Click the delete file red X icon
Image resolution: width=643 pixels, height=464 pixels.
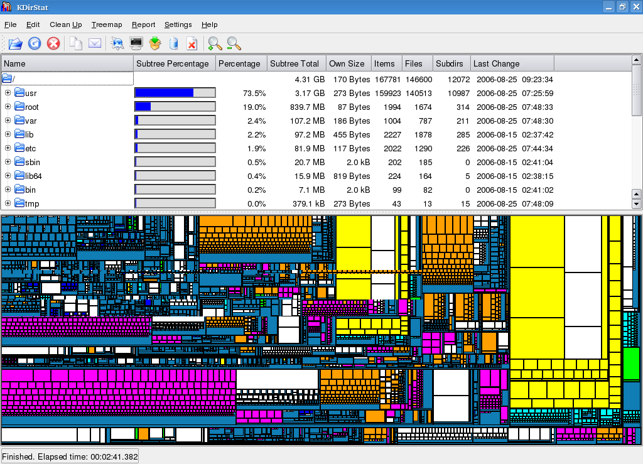pos(192,43)
